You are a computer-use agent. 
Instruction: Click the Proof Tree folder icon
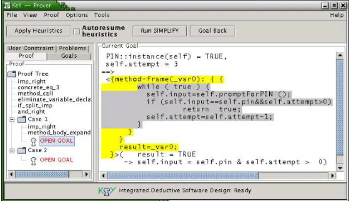12,74
